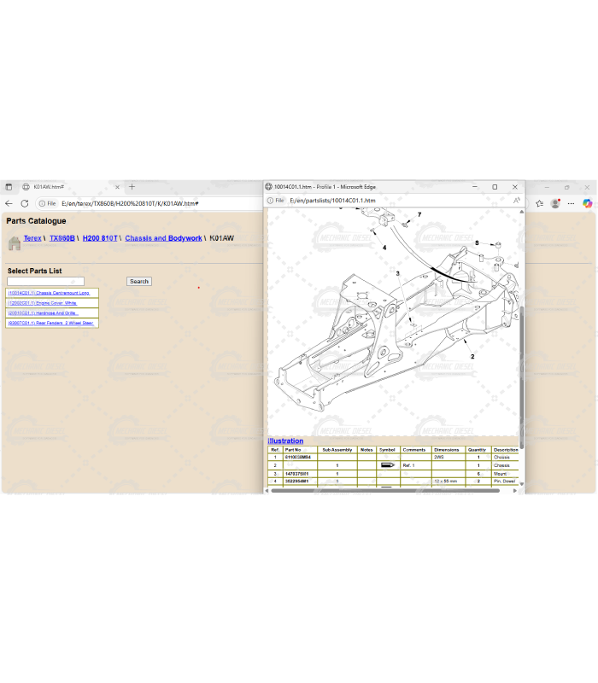Viewport: 598px width, 683px height.
Task: Reload the K01AW page
Action: (25, 203)
